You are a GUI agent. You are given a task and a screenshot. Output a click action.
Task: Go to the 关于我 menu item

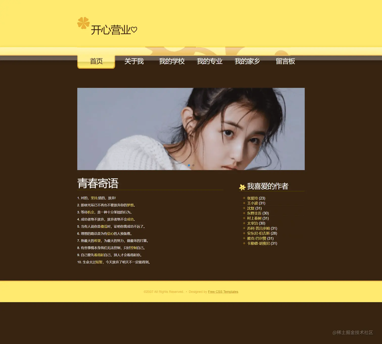click(x=134, y=61)
